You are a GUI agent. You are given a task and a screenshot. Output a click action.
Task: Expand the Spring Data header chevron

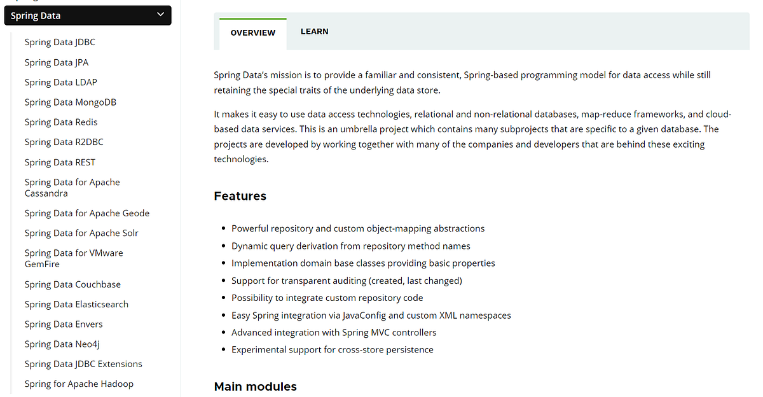pyautogui.click(x=160, y=14)
